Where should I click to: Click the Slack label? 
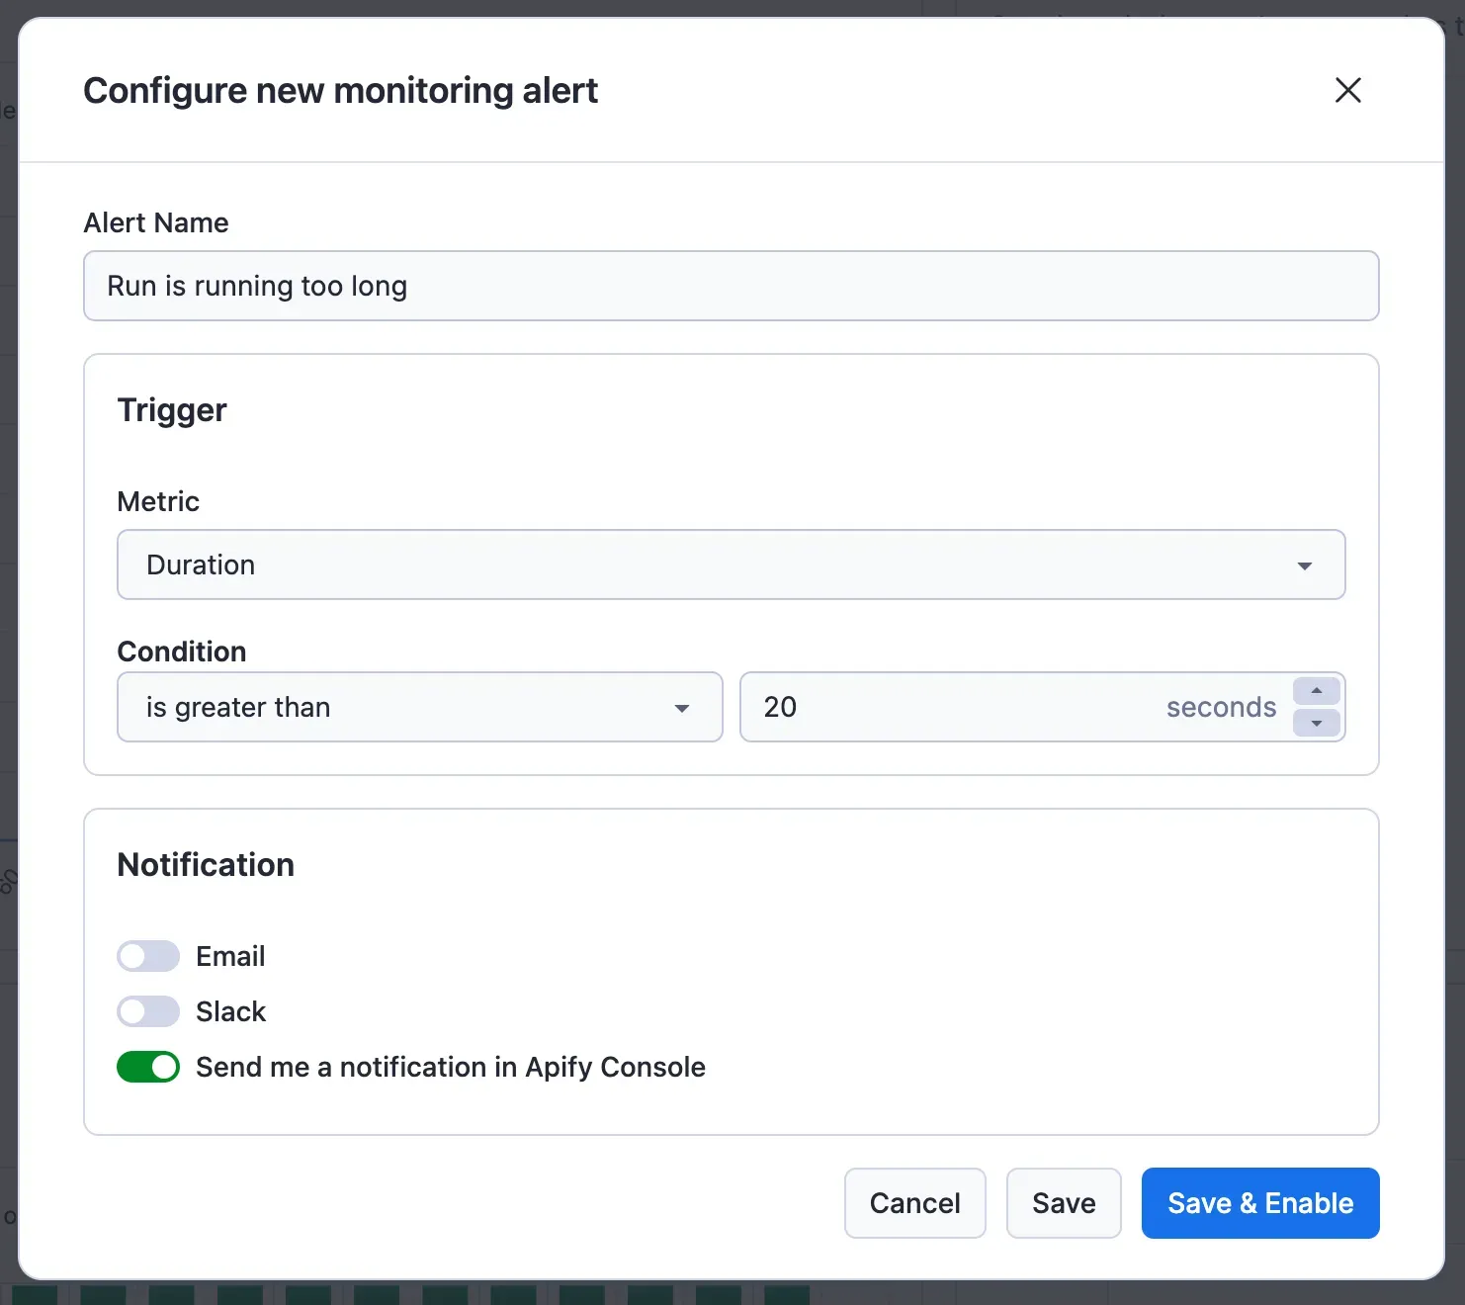(x=230, y=1011)
